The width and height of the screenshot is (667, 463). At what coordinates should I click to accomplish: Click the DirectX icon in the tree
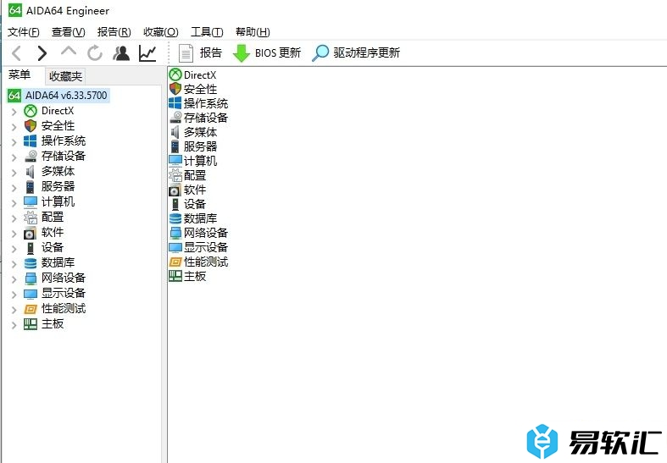click(x=31, y=111)
